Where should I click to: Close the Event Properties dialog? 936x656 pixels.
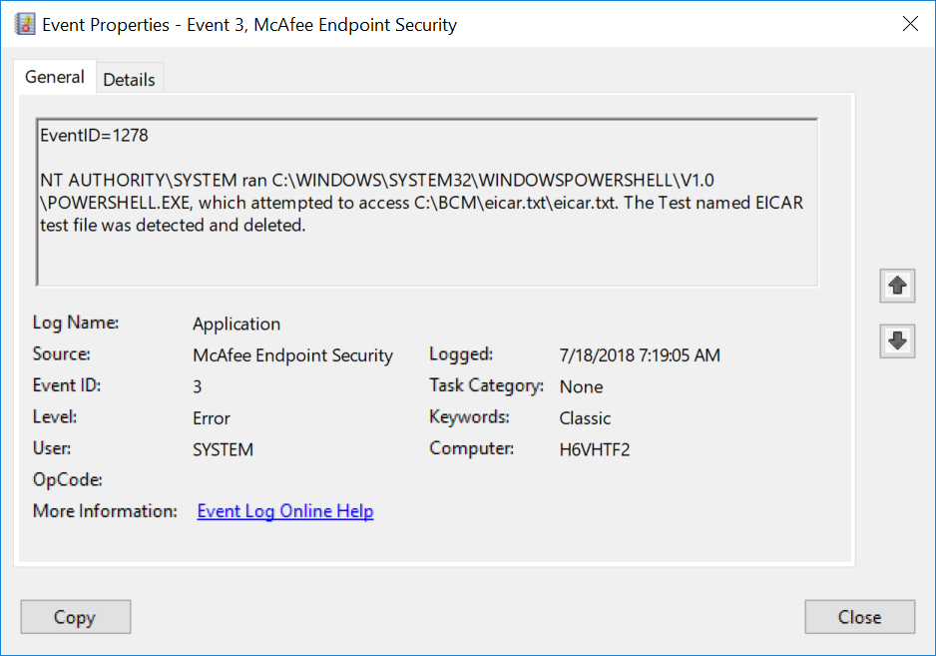click(x=859, y=617)
